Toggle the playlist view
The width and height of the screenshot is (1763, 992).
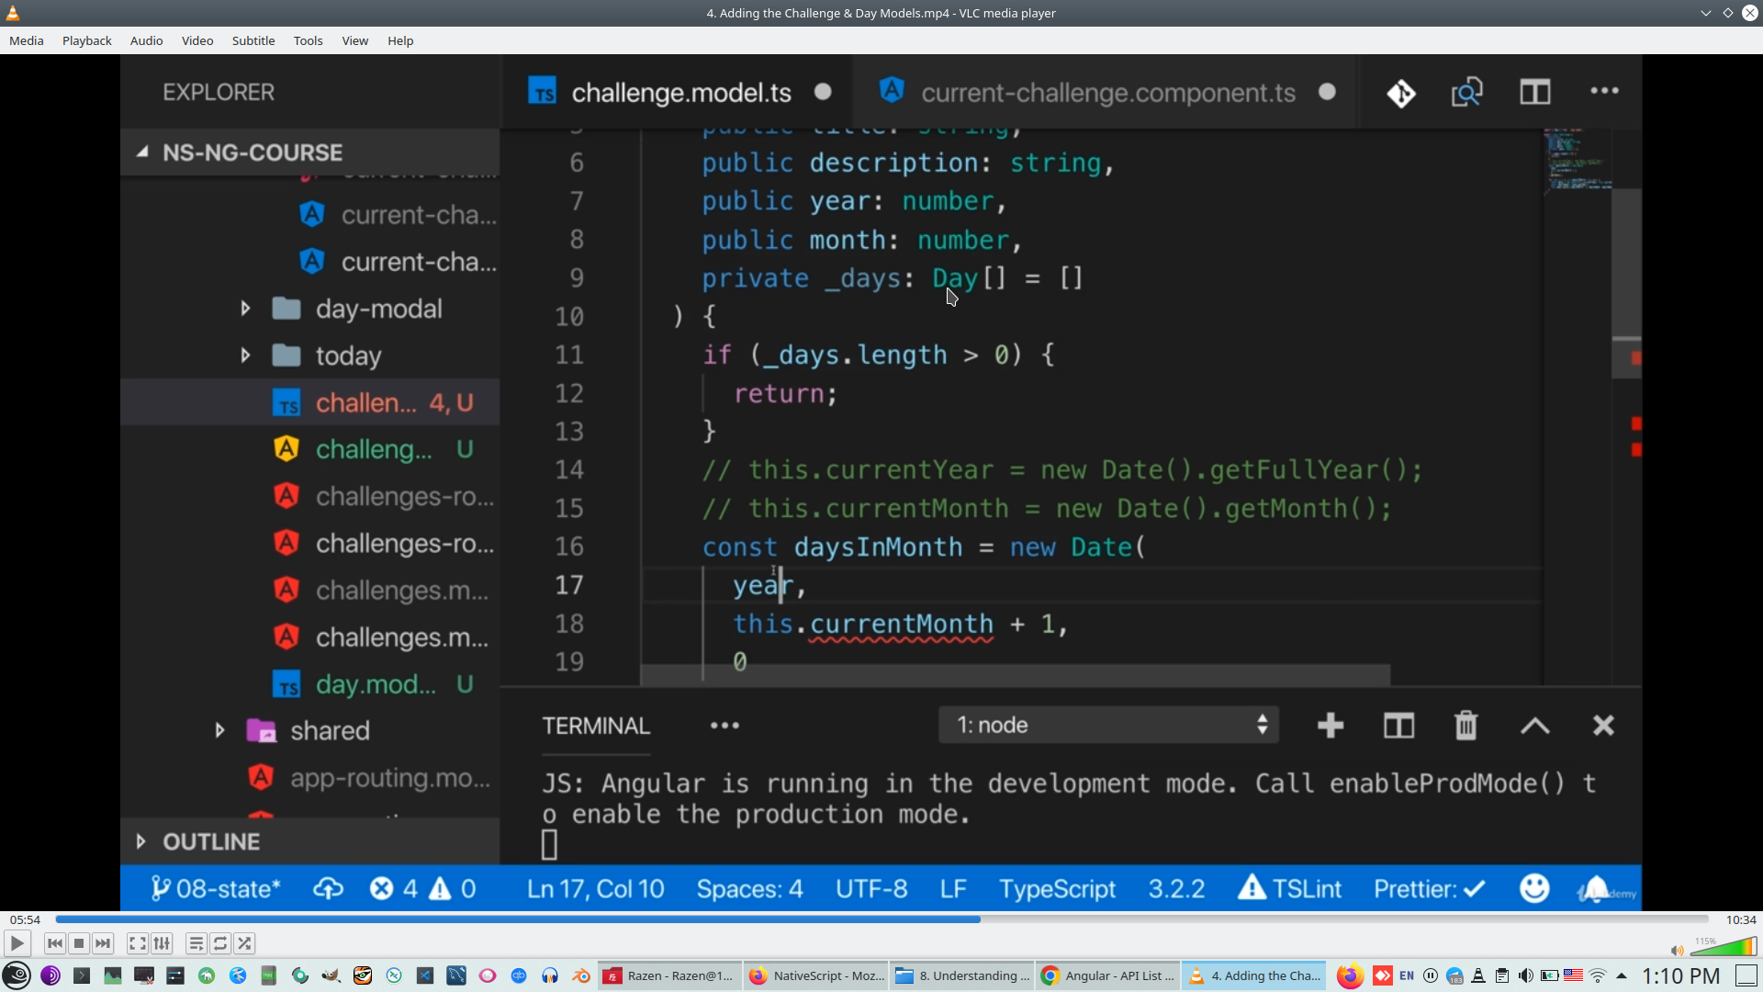[196, 943]
